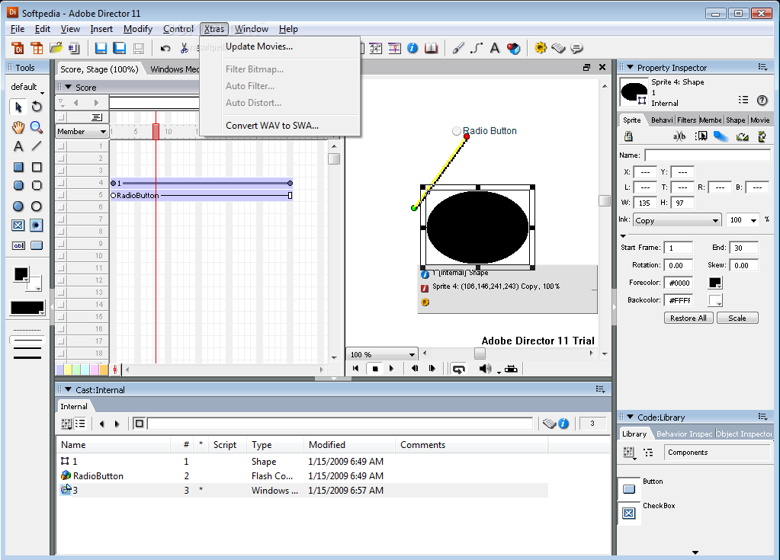This screenshot has height=560, width=780.
Task: Go to previous cast member arrow
Action: point(102,424)
